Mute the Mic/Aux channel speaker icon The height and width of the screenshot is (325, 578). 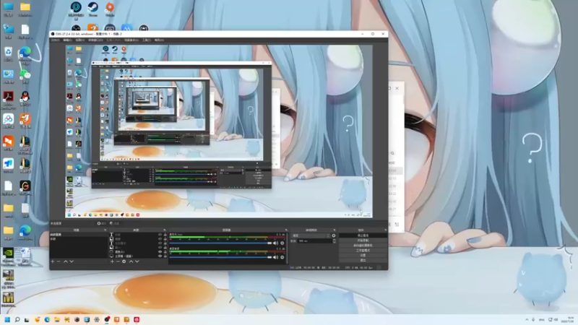click(275, 243)
